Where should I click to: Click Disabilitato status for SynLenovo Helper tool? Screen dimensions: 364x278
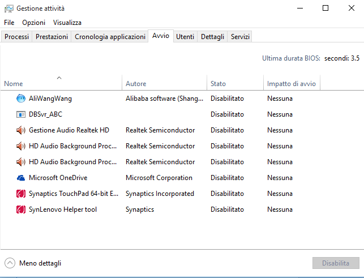227,209
